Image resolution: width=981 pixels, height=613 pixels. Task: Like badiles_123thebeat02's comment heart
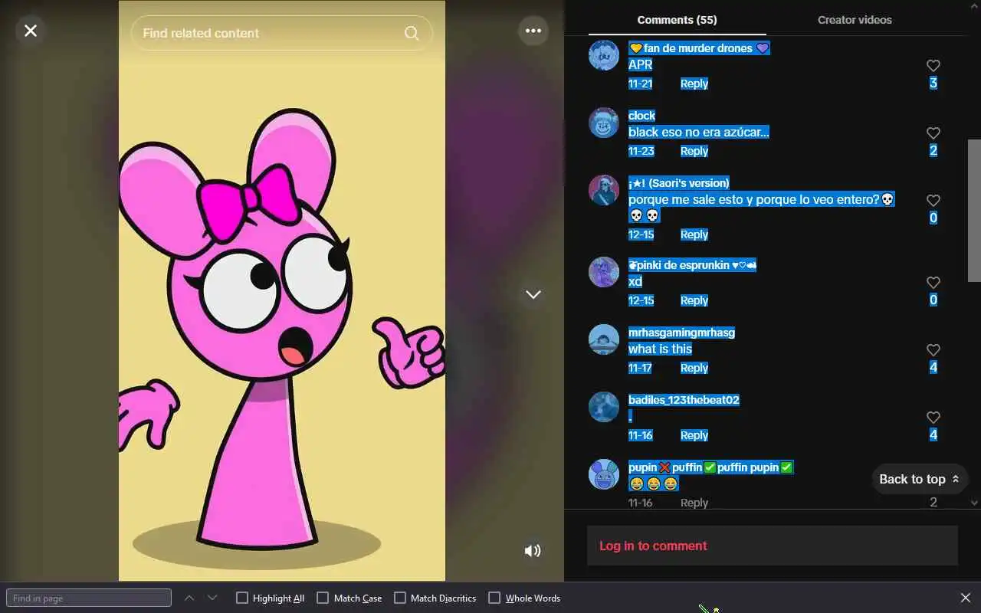933,418
